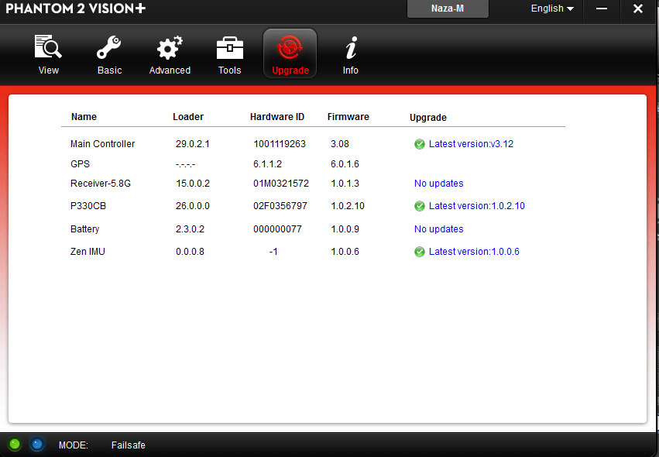Click No updates link for Battery
The height and width of the screenshot is (457, 659).
click(439, 229)
